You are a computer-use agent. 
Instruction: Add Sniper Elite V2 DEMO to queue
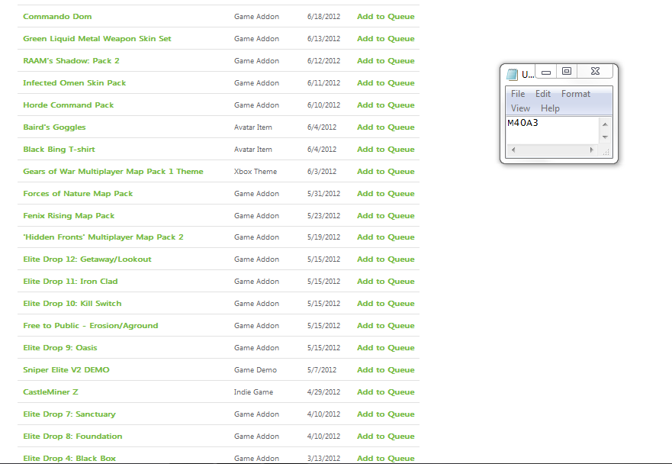[386, 370]
